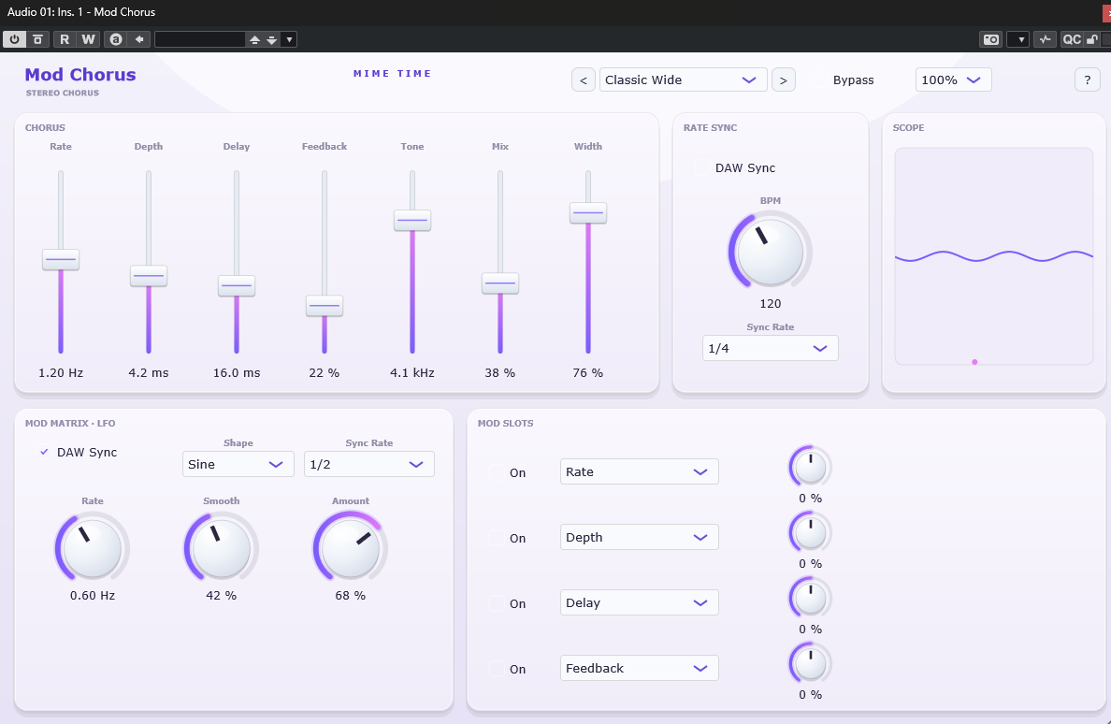
Task: Click the Delay slider handle
Action: [237, 285]
